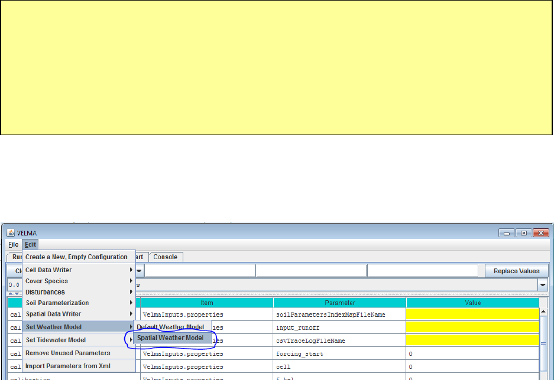Open the combo box arrow beside Cell Data Writer
The height and width of the screenshot is (380, 554).
139,271
